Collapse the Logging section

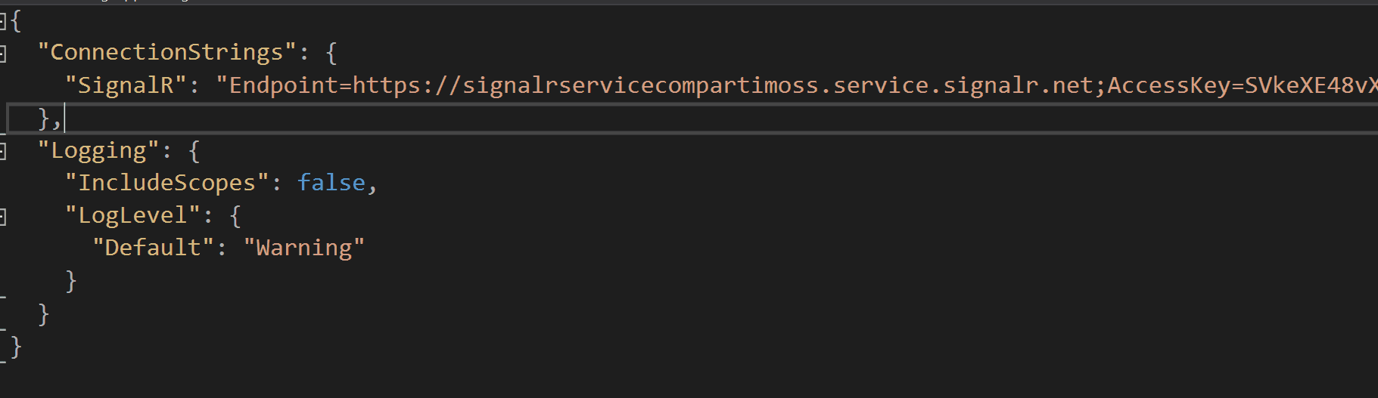[x=3, y=152]
